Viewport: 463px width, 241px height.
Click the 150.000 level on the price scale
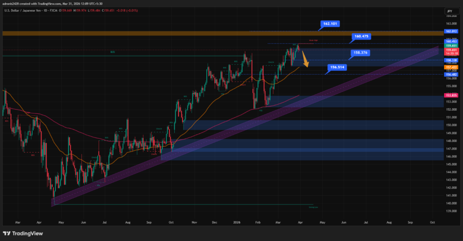point(452,125)
